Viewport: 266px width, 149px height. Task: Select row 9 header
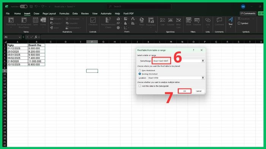pyautogui.click(x=5, y=71)
